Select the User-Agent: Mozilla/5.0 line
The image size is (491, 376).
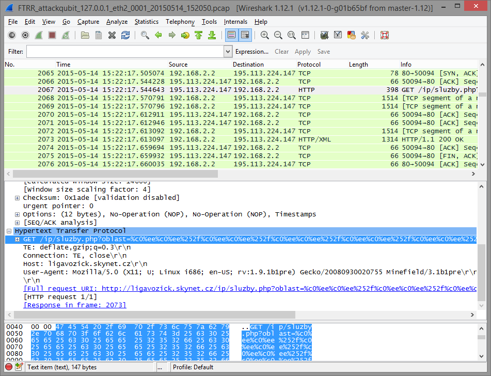[250, 272]
